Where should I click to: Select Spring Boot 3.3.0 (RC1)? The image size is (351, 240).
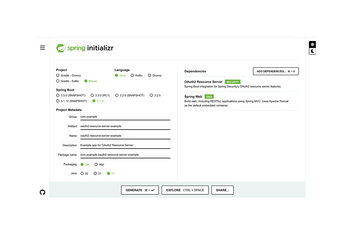click(100, 95)
